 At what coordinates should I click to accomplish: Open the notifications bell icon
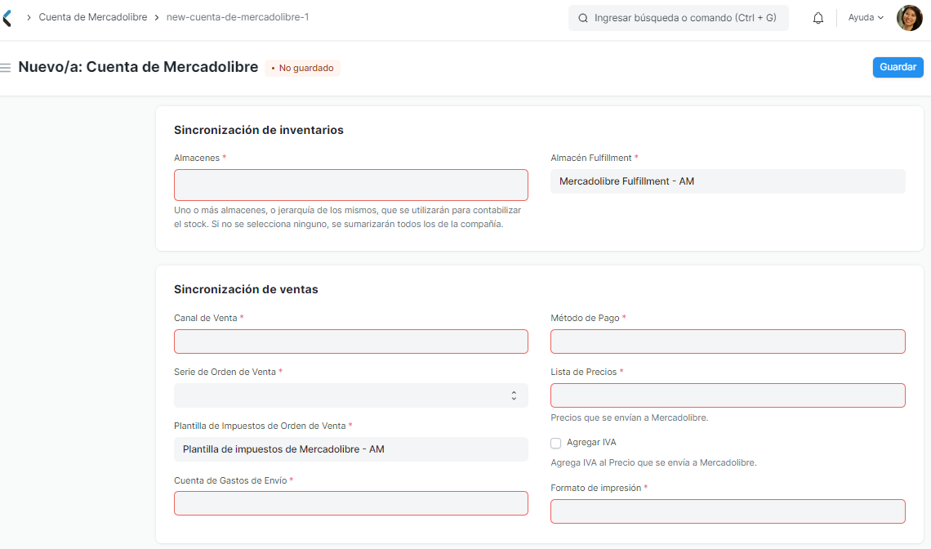(817, 18)
